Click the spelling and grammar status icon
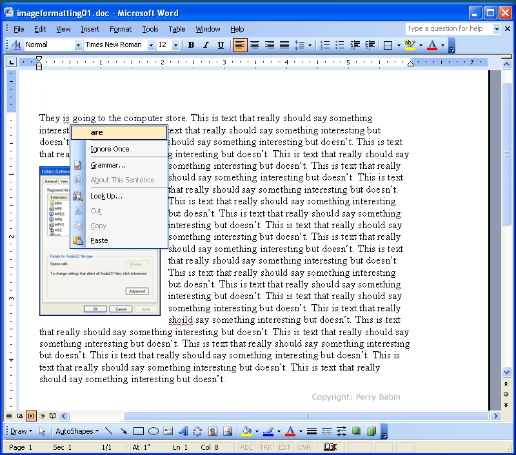Image resolution: width=516 pixels, height=455 pixels. (330, 447)
